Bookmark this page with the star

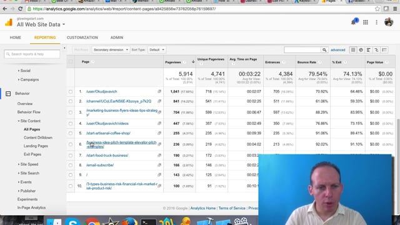377,9
